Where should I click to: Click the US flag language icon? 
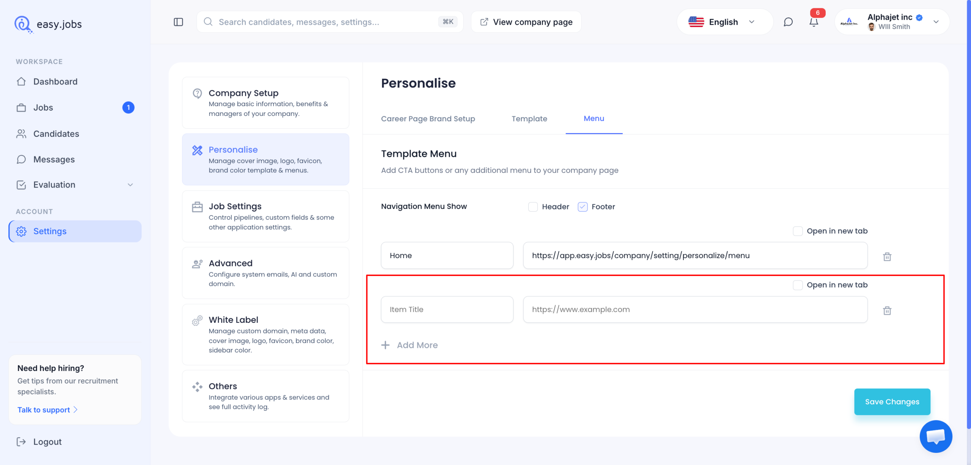(696, 22)
